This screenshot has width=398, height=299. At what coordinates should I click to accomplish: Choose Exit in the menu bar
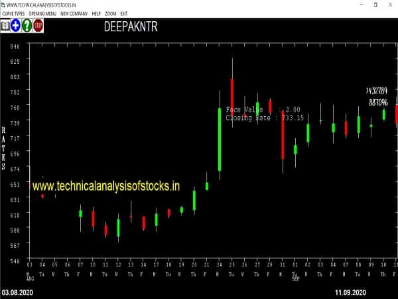point(124,13)
